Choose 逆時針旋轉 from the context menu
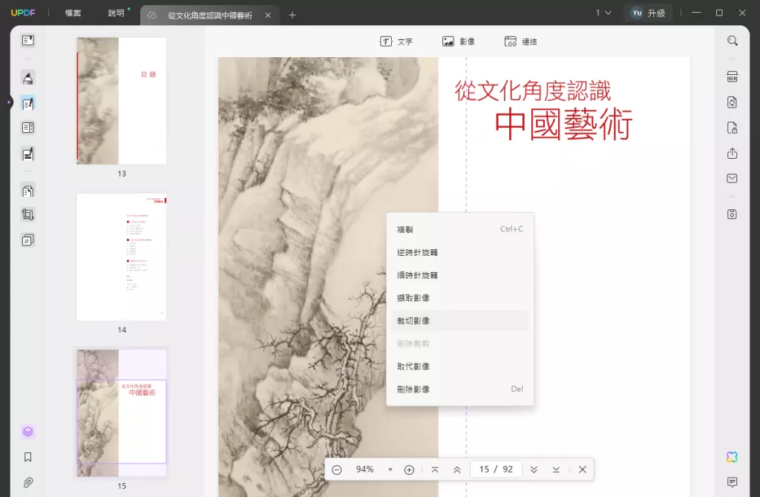The width and height of the screenshot is (760, 497). pyautogui.click(x=460, y=252)
